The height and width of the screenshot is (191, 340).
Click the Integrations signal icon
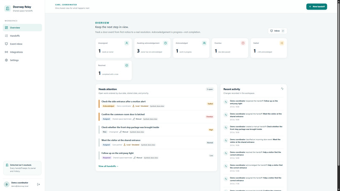coord(6,52)
